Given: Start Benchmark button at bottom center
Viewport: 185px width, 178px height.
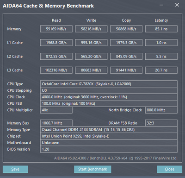Looking at the screenshot, I should coord(92,169).
